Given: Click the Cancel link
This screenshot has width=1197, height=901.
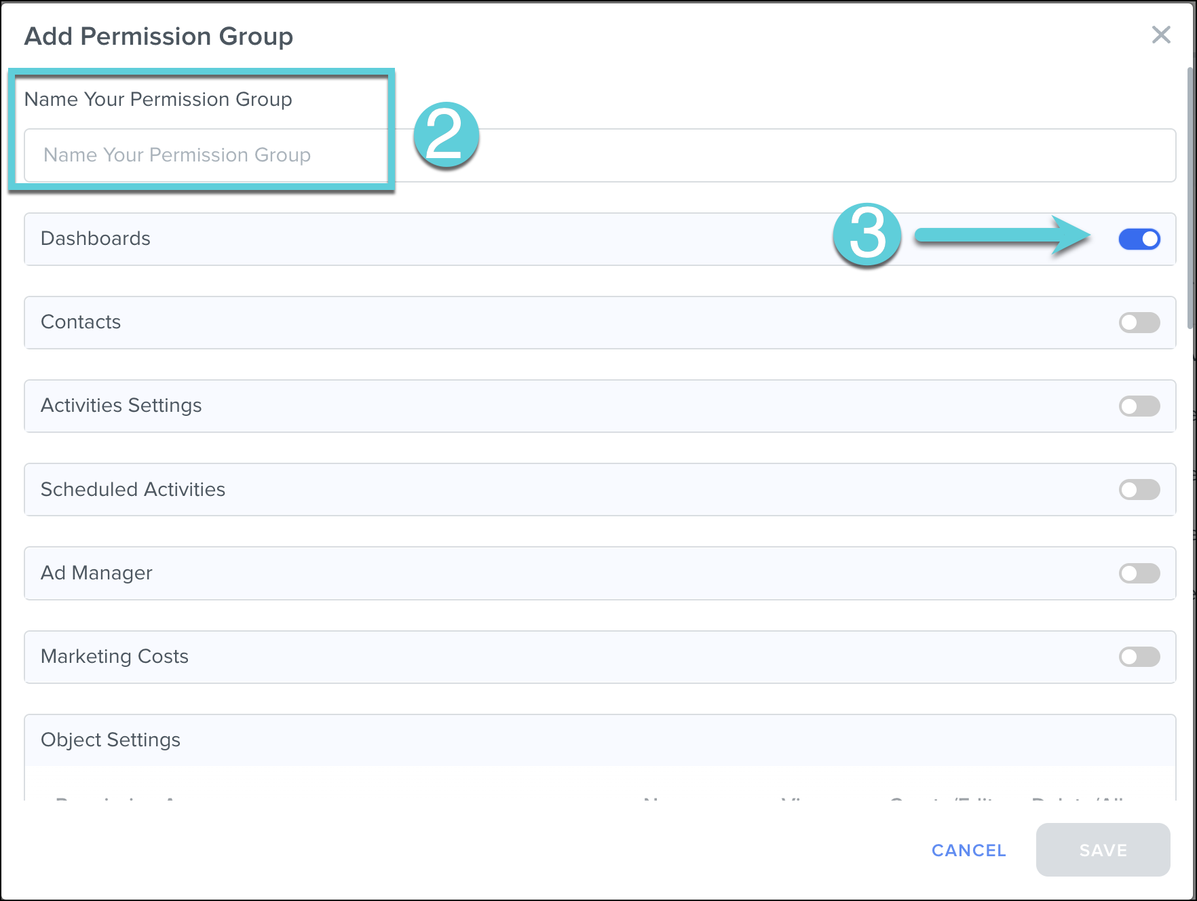Looking at the screenshot, I should click(968, 850).
